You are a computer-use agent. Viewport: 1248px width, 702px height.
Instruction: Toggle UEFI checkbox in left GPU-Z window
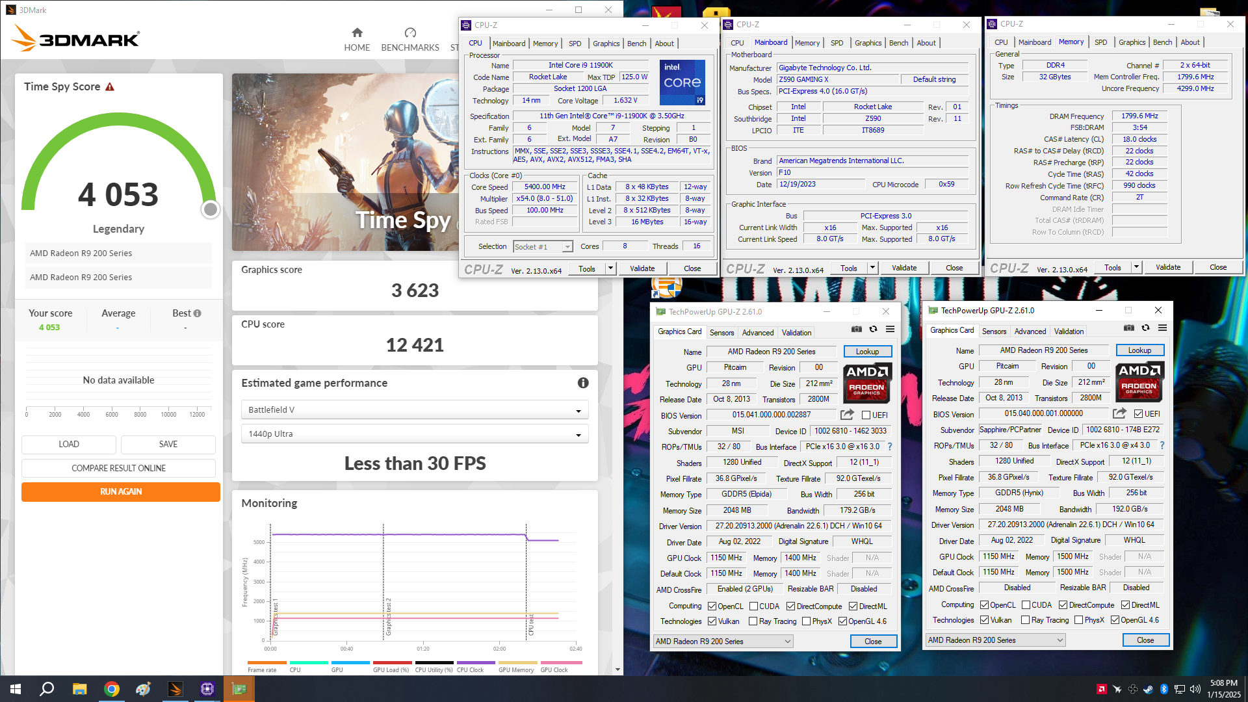pyautogui.click(x=866, y=415)
